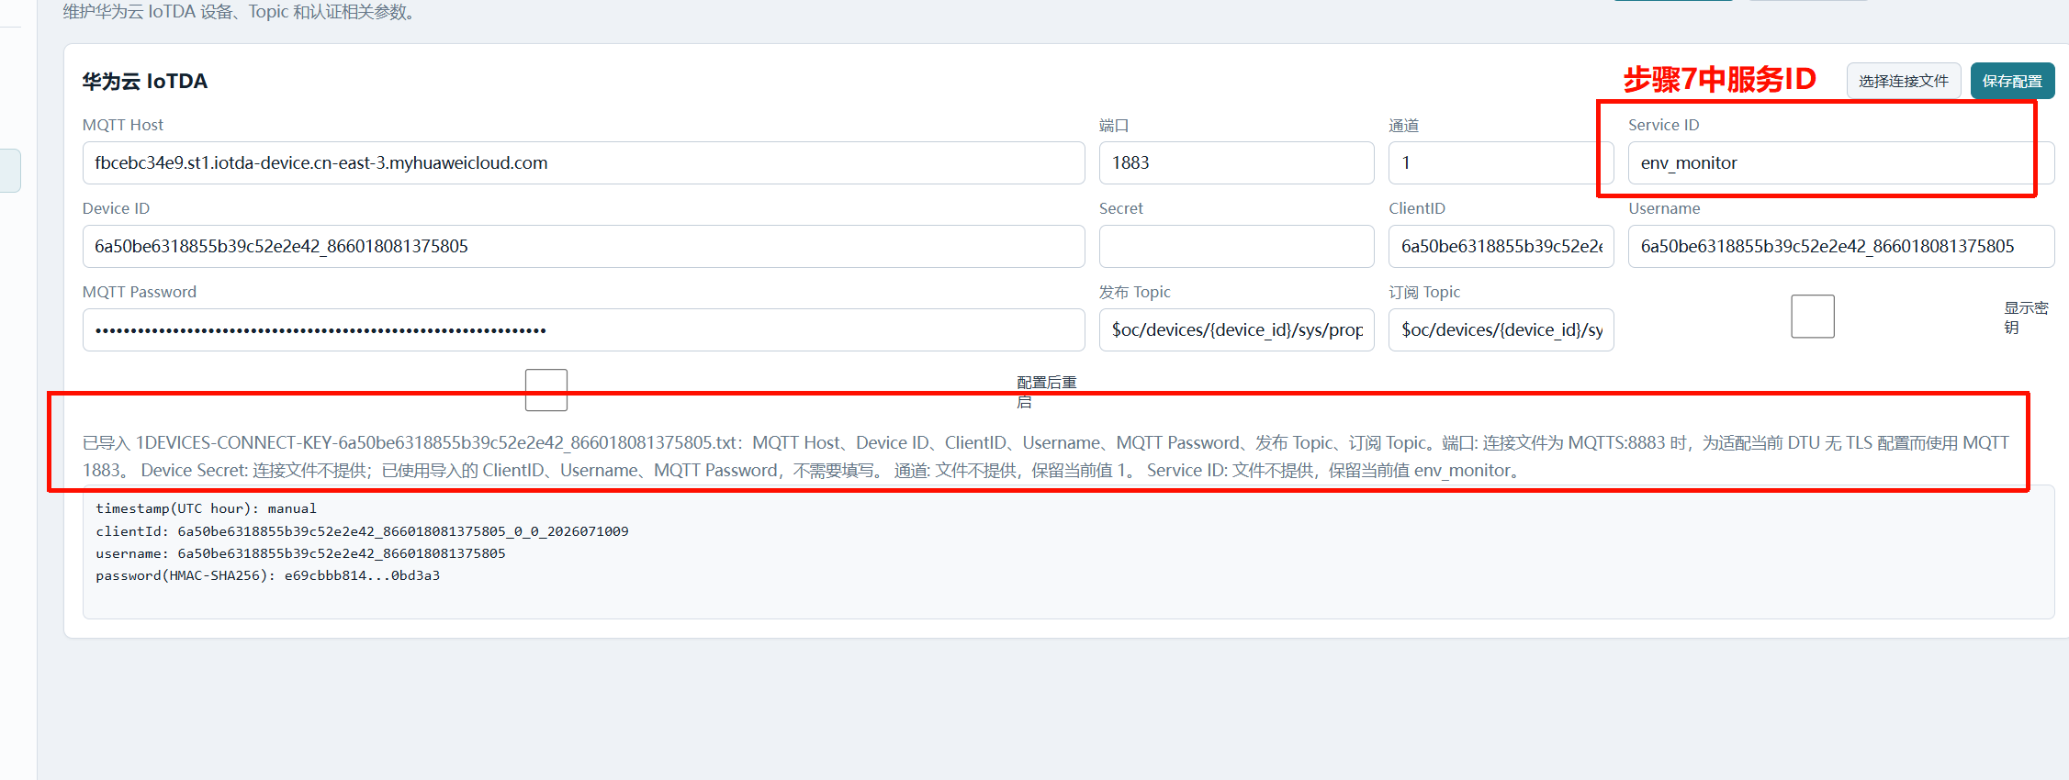Click the '发布 Topic' field label
Screen dimensions: 2069x780
[1135, 292]
